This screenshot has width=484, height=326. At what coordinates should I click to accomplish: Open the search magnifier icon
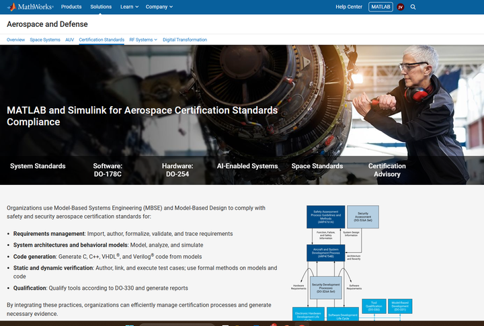413,7
